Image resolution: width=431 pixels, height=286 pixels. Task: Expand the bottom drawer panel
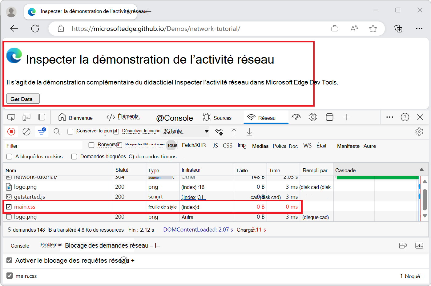(419, 245)
